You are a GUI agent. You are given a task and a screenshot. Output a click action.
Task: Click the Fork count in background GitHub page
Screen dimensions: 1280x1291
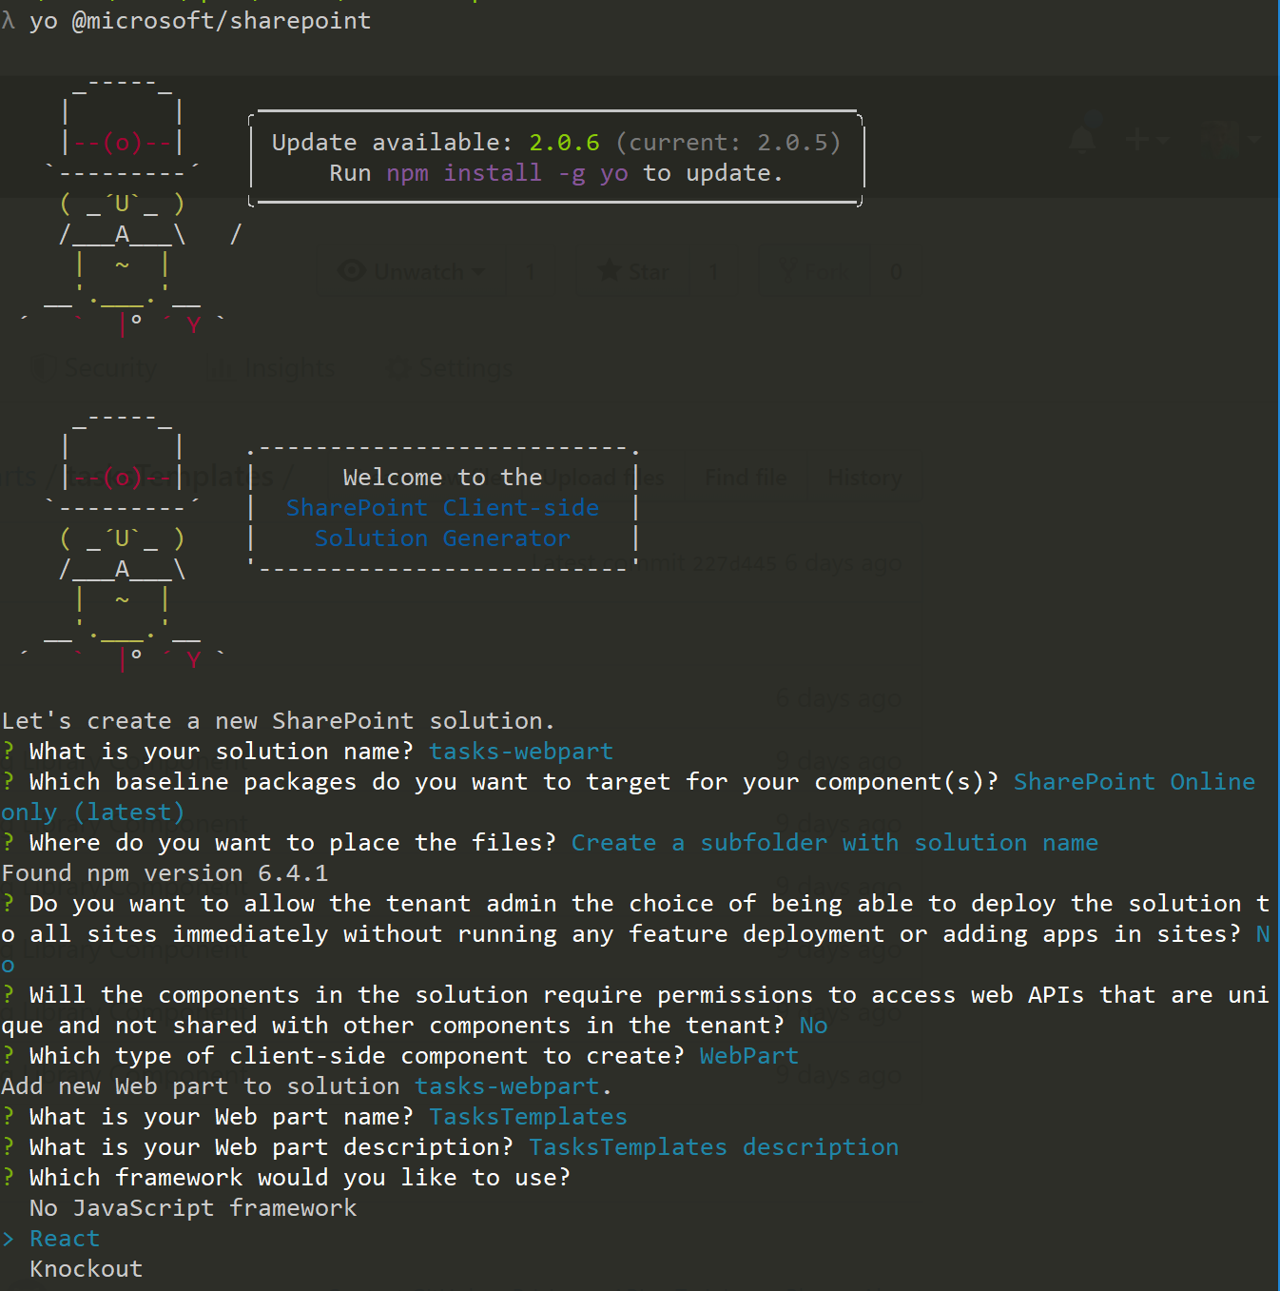[x=896, y=272]
